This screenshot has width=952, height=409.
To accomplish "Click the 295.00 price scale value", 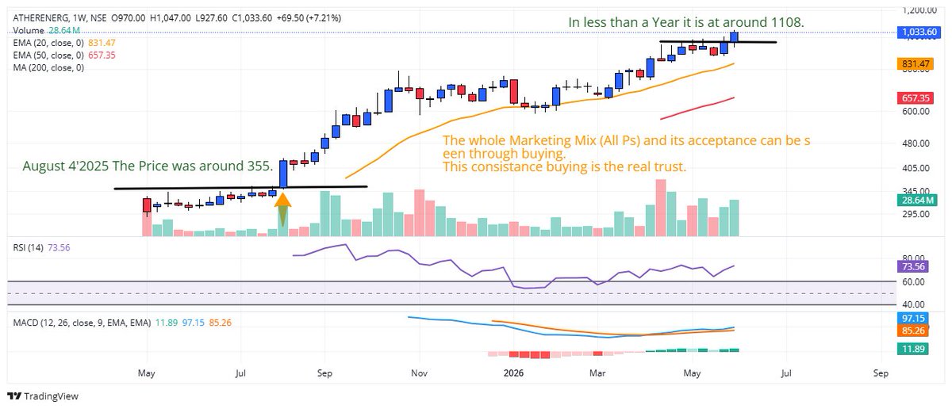I will tap(918, 213).
